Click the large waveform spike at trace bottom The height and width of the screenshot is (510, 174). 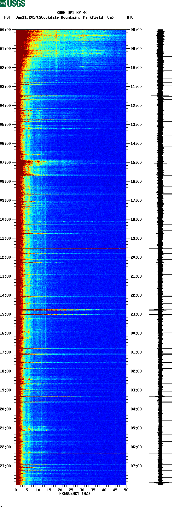pyautogui.click(x=160, y=482)
